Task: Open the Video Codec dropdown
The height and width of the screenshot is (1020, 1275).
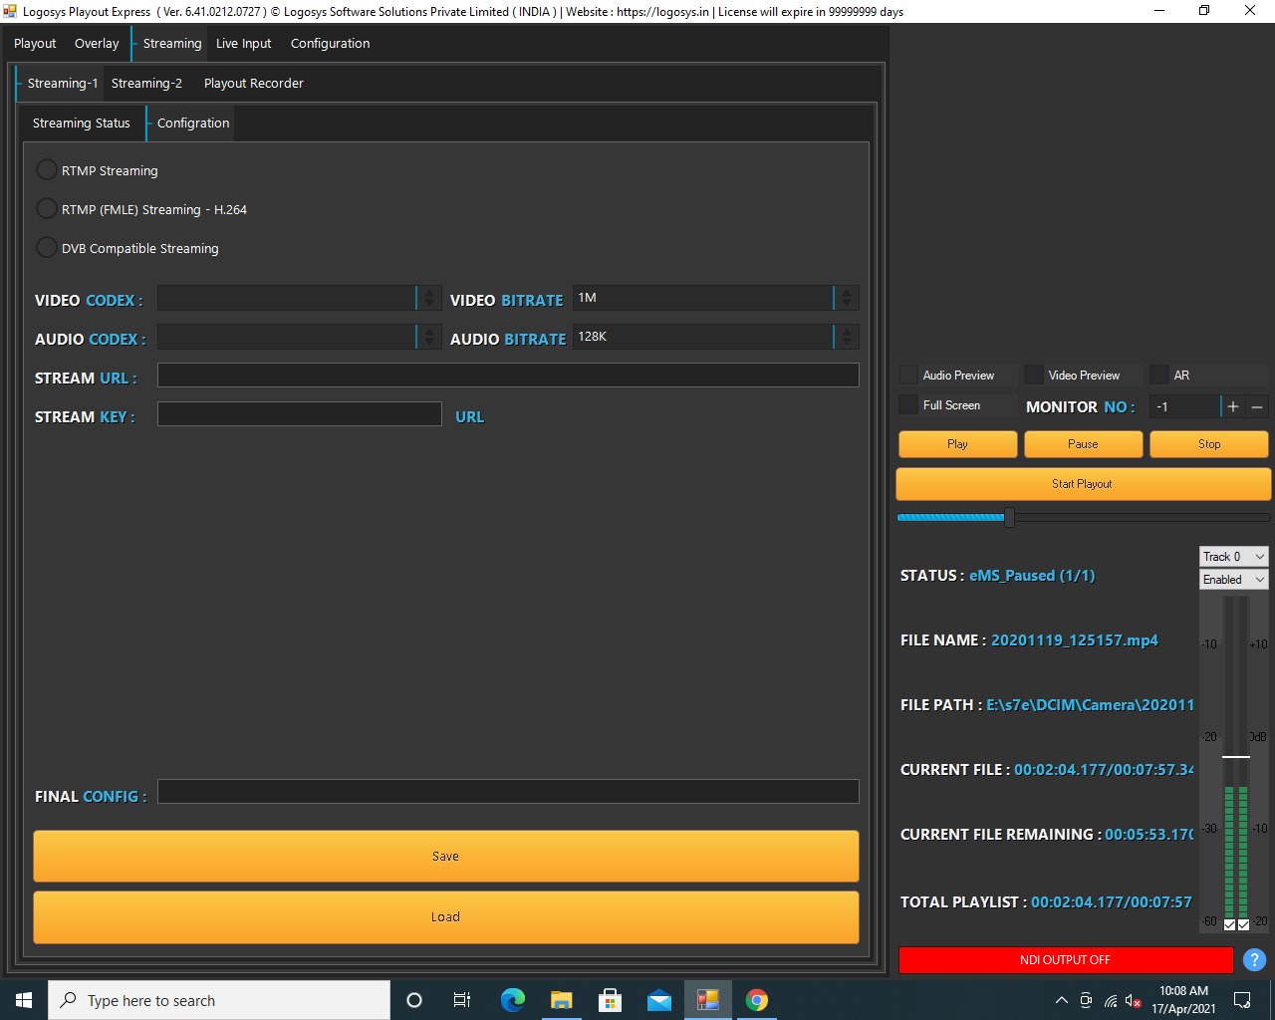Action: (299, 298)
